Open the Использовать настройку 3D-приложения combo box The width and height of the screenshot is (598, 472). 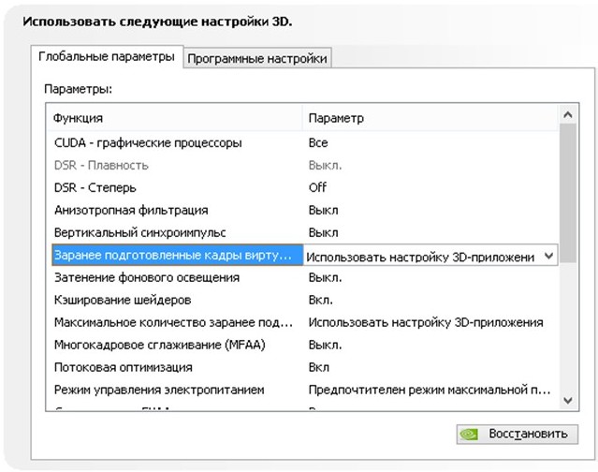(430, 256)
